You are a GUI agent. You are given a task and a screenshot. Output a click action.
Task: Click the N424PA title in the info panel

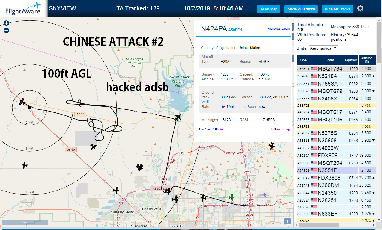pyautogui.click(x=214, y=29)
